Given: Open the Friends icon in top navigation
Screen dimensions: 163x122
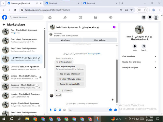Looking at the screenshot, I should tap(65, 17).
